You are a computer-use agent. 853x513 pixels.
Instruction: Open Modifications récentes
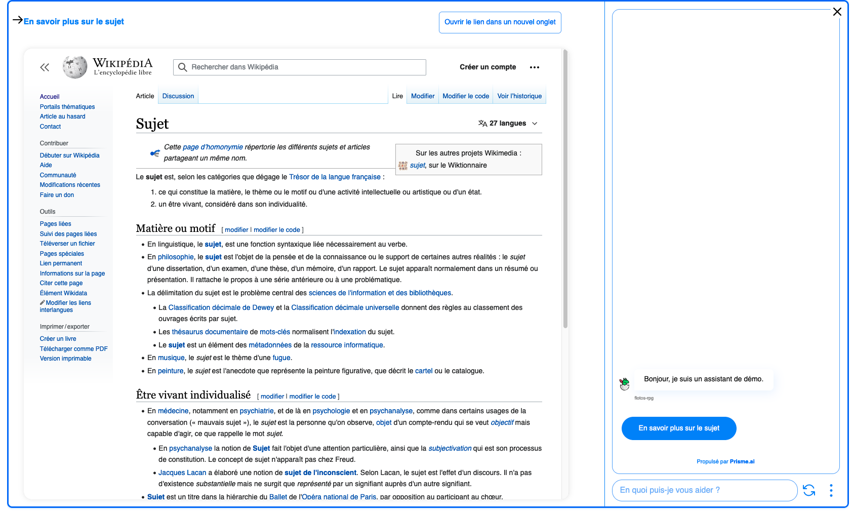coord(70,185)
